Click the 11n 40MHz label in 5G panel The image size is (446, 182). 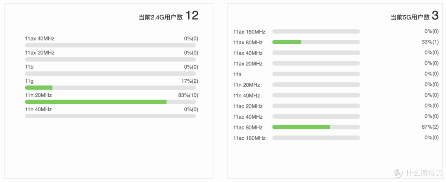click(246, 96)
